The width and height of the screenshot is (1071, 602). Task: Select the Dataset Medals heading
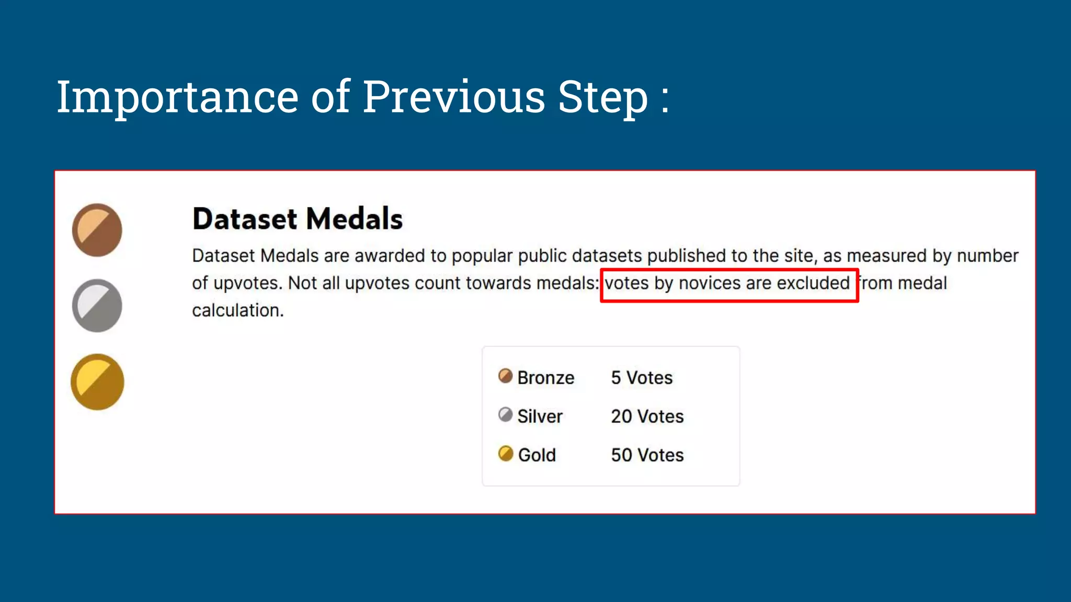pyautogui.click(x=298, y=218)
